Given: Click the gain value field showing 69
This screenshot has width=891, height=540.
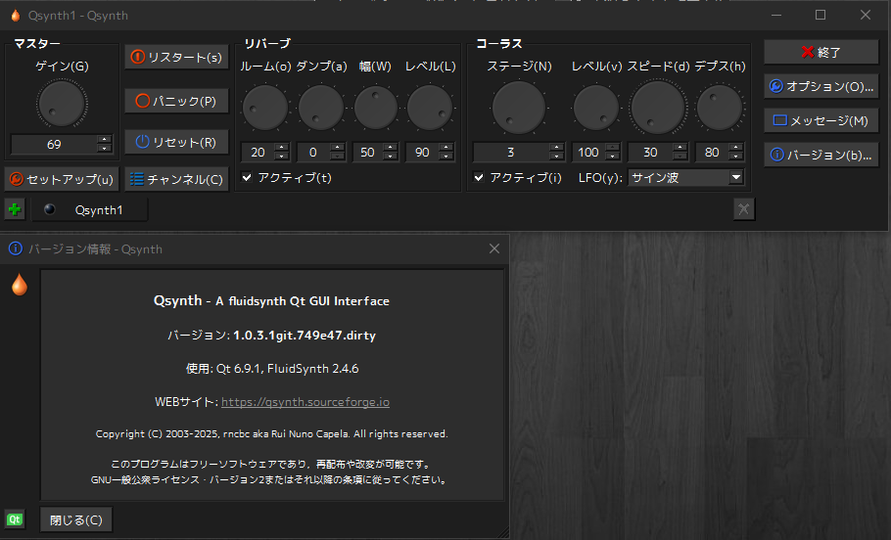Looking at the screenshot, I should tap(54, 144).
